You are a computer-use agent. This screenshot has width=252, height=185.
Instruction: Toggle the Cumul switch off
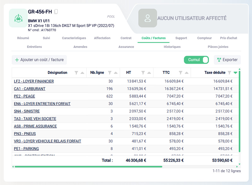click(x=196, y=60)
